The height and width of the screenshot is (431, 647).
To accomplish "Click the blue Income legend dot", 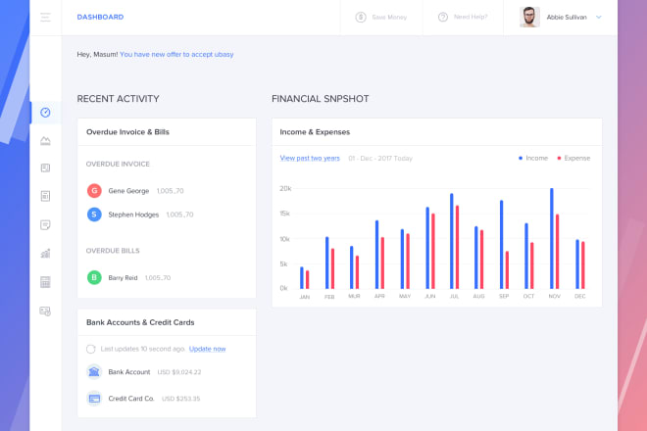I will [521, 158].
